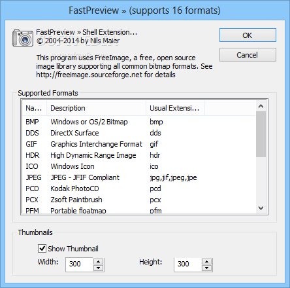This screenshot has height=288, width=290.
Task: Click the camera icon beside FastPreview title
Action: coord(23,38)
